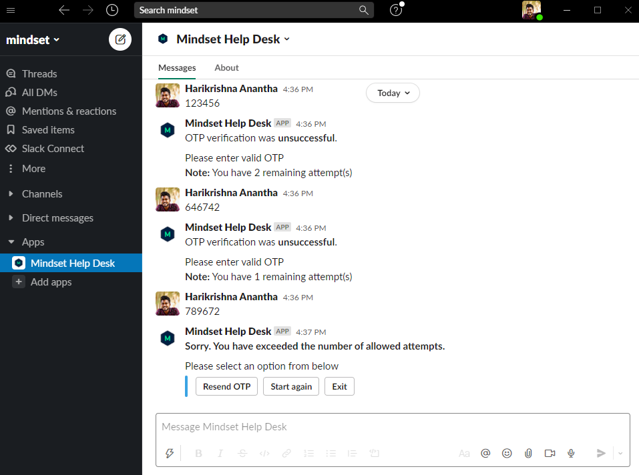639x475 pixels.
Task: Click Add apps in sidebar
Action: [x=51, y=282]
